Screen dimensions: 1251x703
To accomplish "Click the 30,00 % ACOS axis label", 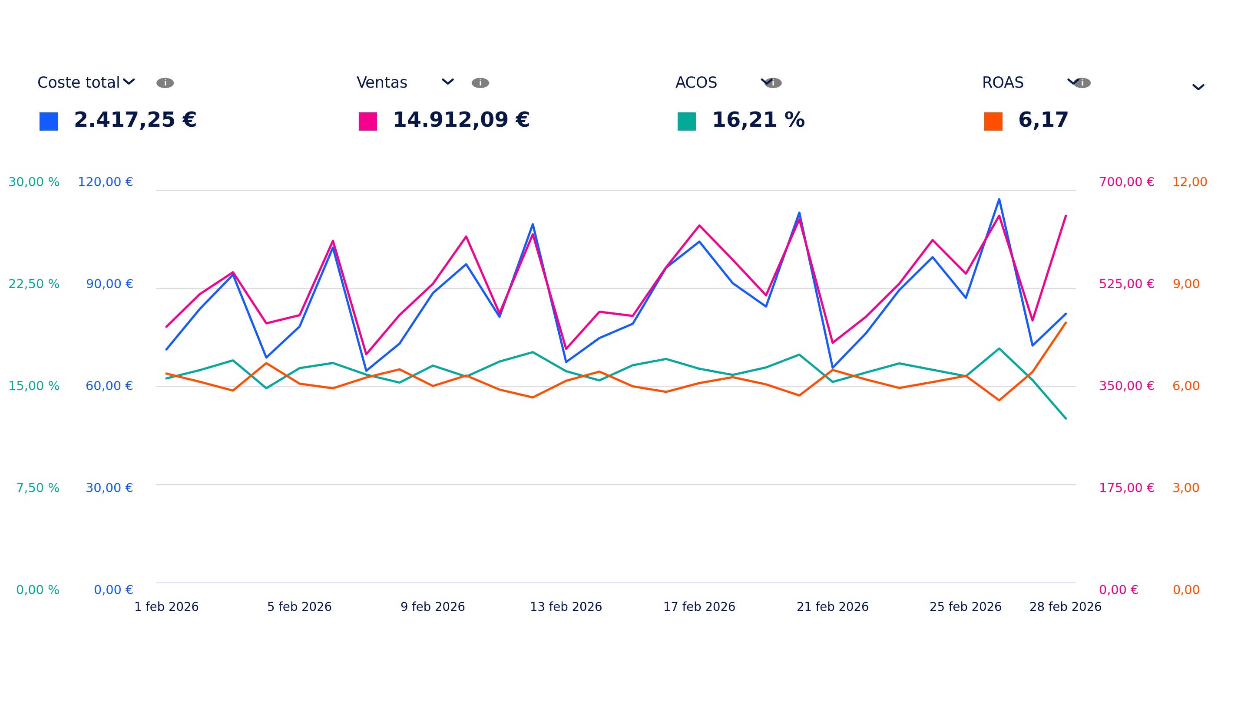I will (x=34, y=182).
